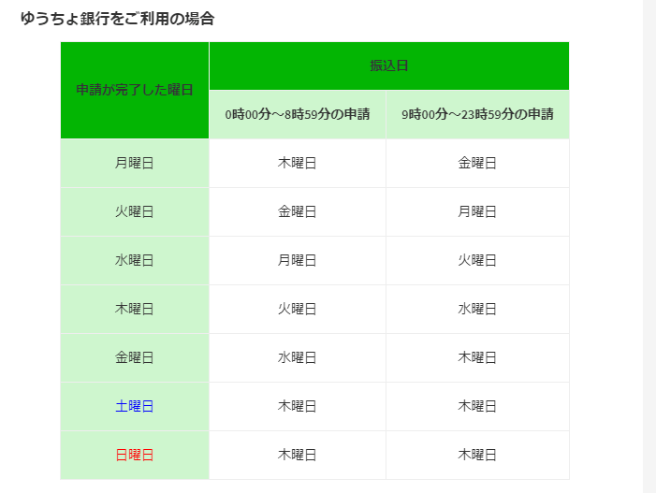Select the 9時00分～23時59分 transfer day for the 月曜日 row

477,163
